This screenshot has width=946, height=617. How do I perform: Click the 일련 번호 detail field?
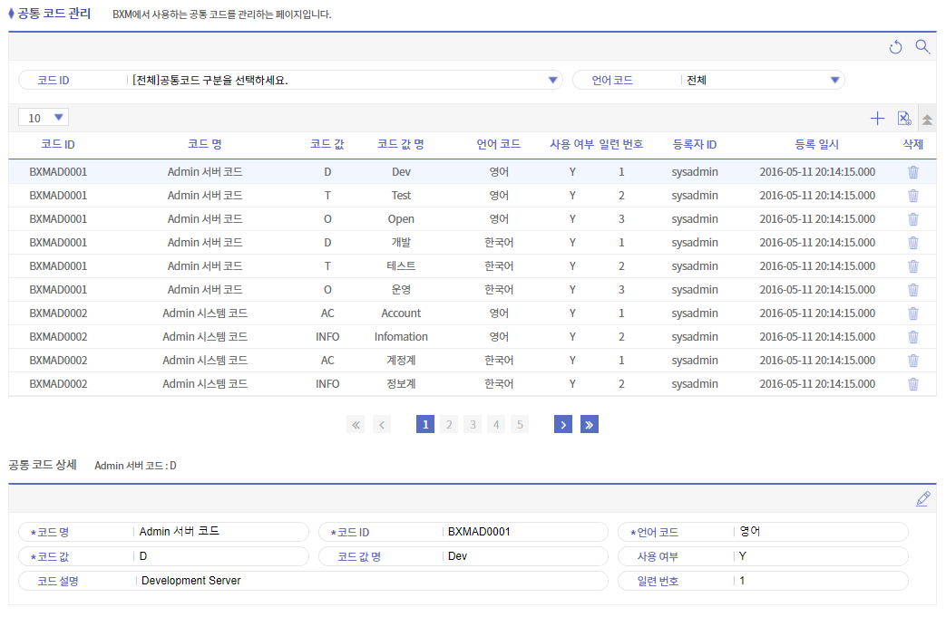763,581
